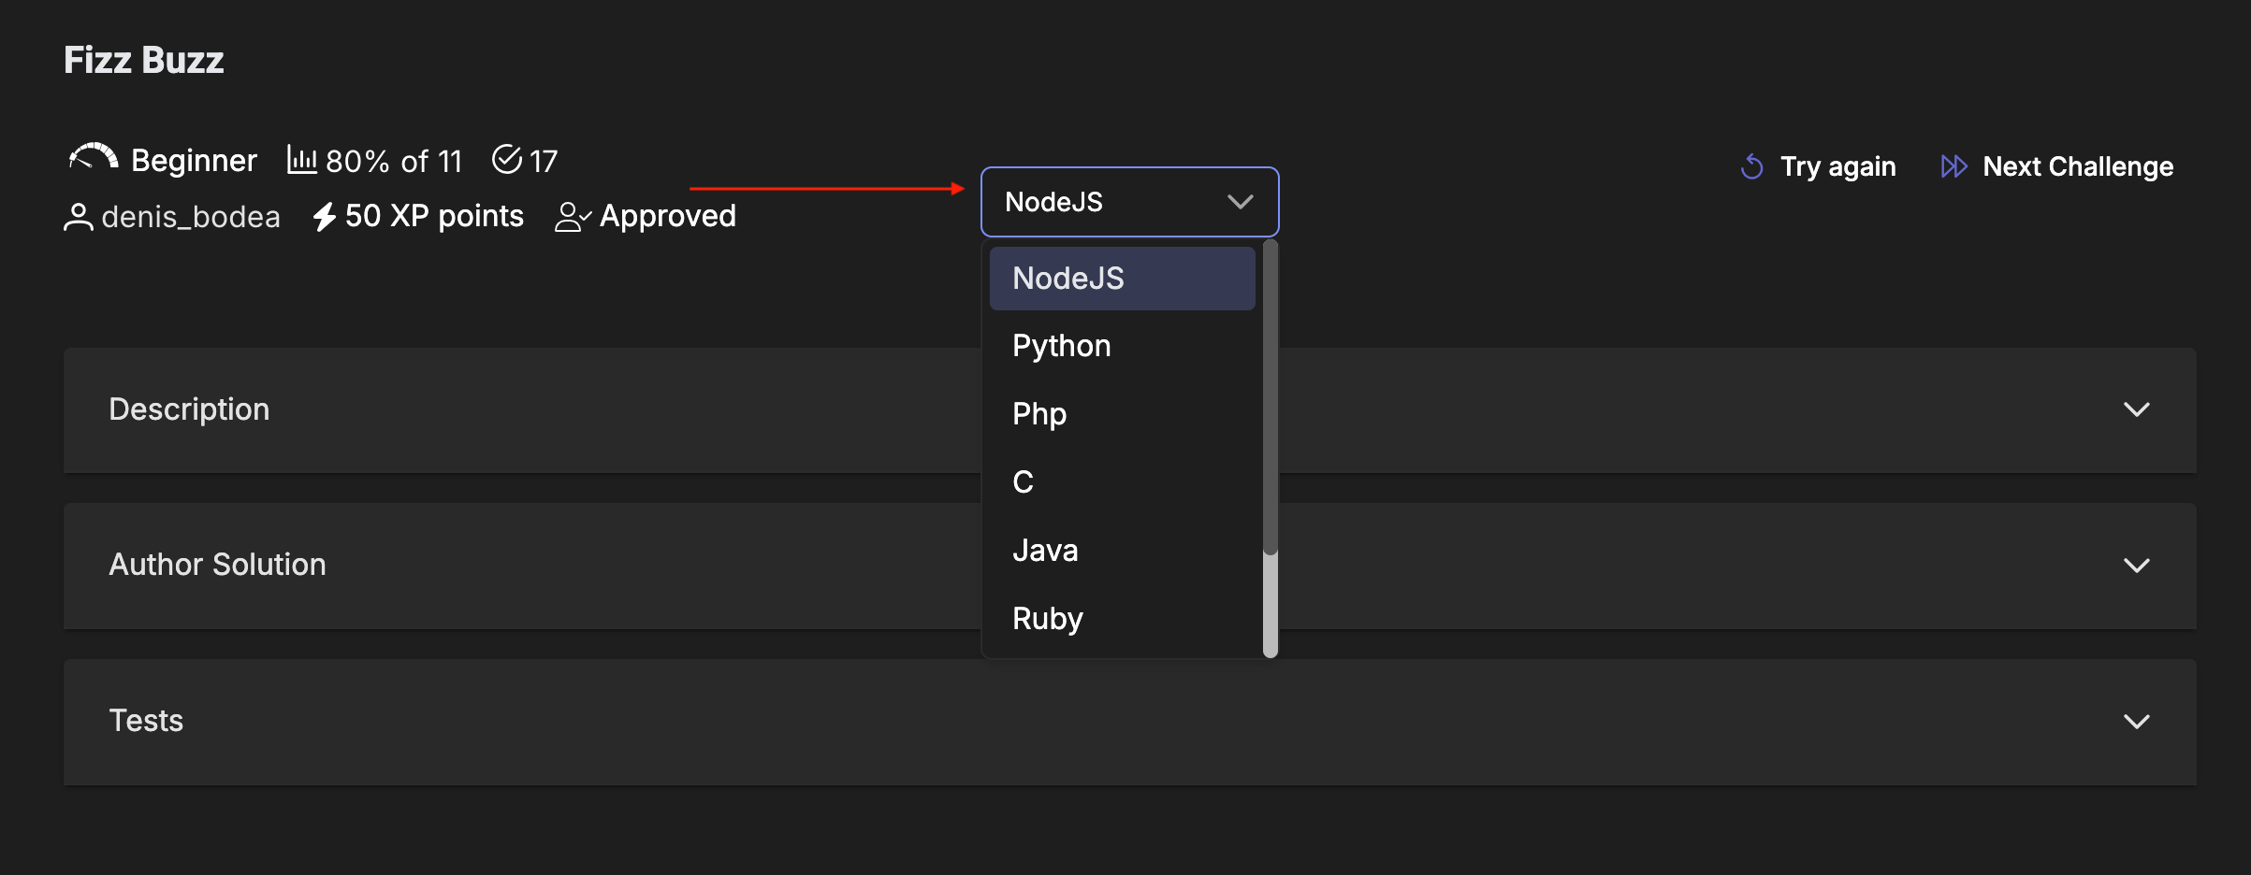Click the language list scrollbar

pyautogui.click(x=1270, y=402)
